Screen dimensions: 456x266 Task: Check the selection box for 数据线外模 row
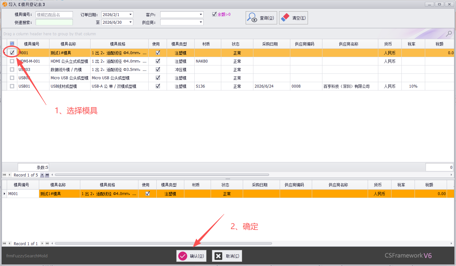click(12, 69)
